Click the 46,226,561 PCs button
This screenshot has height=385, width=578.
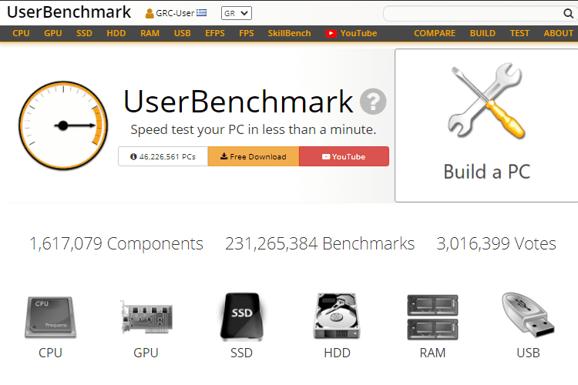click(x=163, y=156)
